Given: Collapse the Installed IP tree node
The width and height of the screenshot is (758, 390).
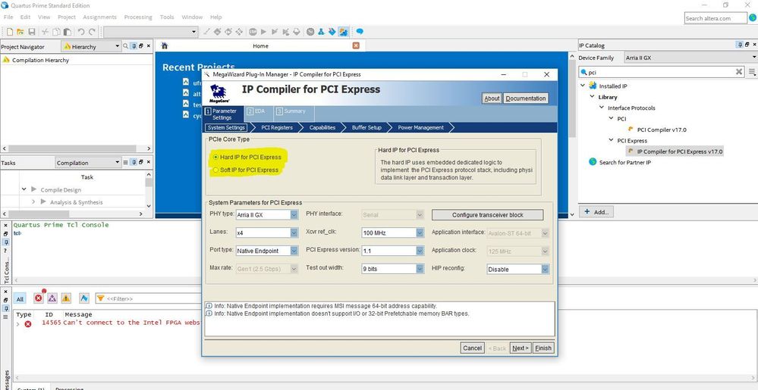Looking at the screenshot, I should coord(583,86).
